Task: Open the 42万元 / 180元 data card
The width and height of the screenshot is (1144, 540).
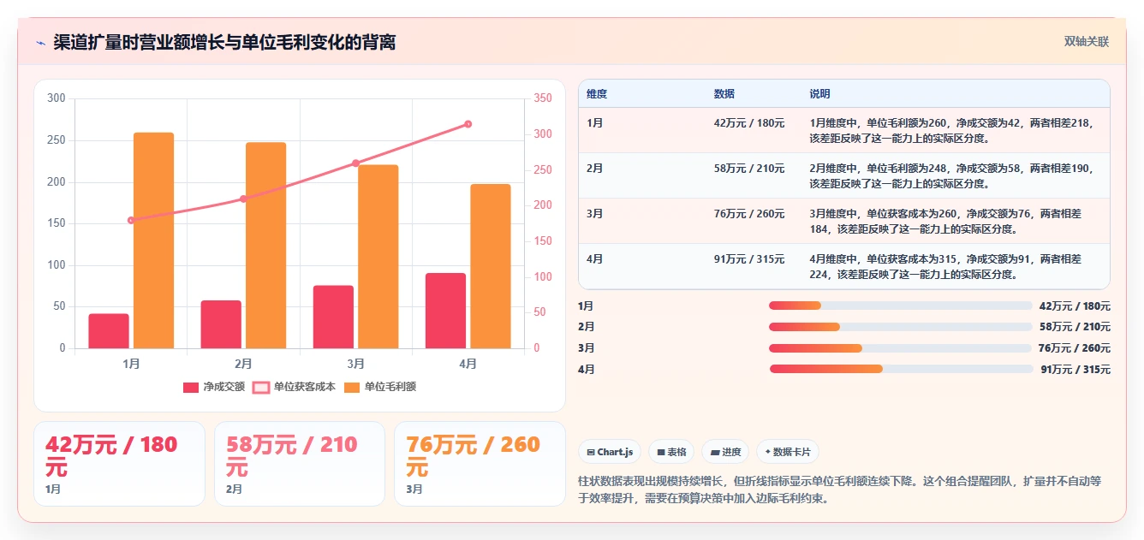Action: click(119, 464)
